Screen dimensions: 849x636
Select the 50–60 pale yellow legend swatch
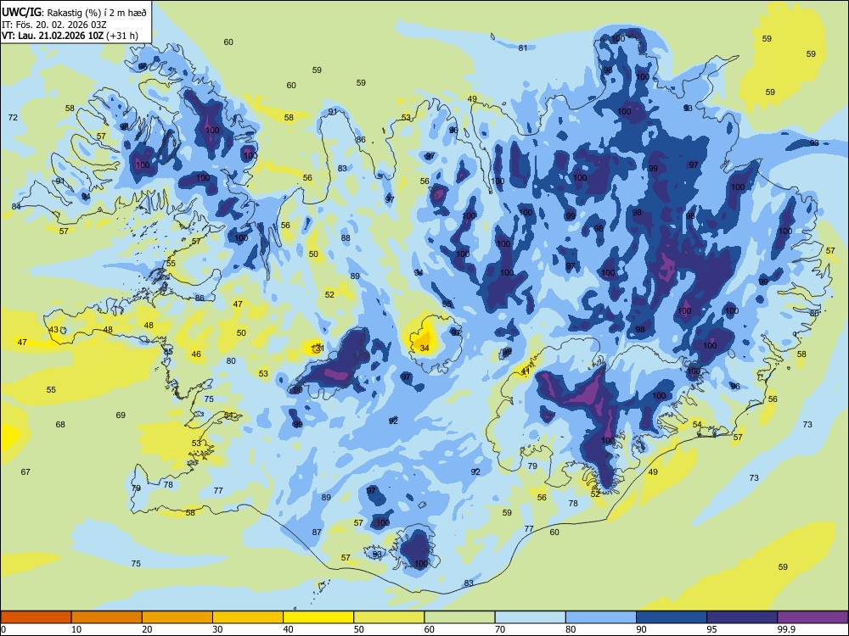389,617
